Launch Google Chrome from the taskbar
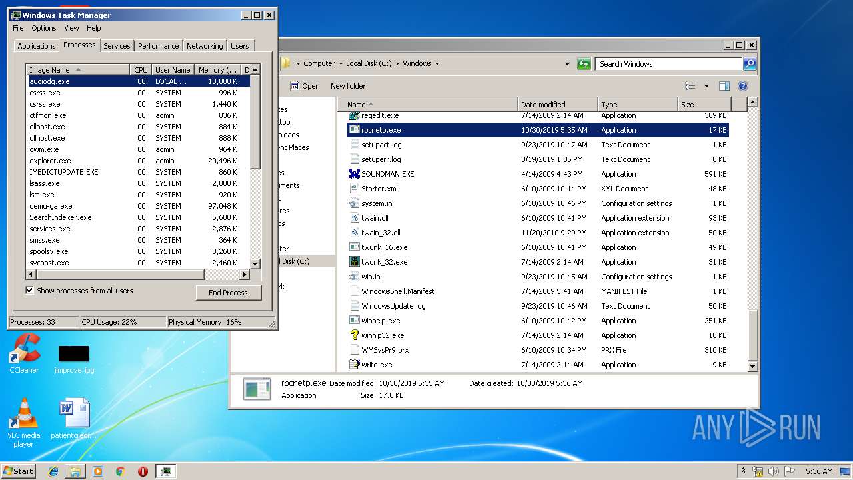Screen dimensions: 853x480 point(120,471)
